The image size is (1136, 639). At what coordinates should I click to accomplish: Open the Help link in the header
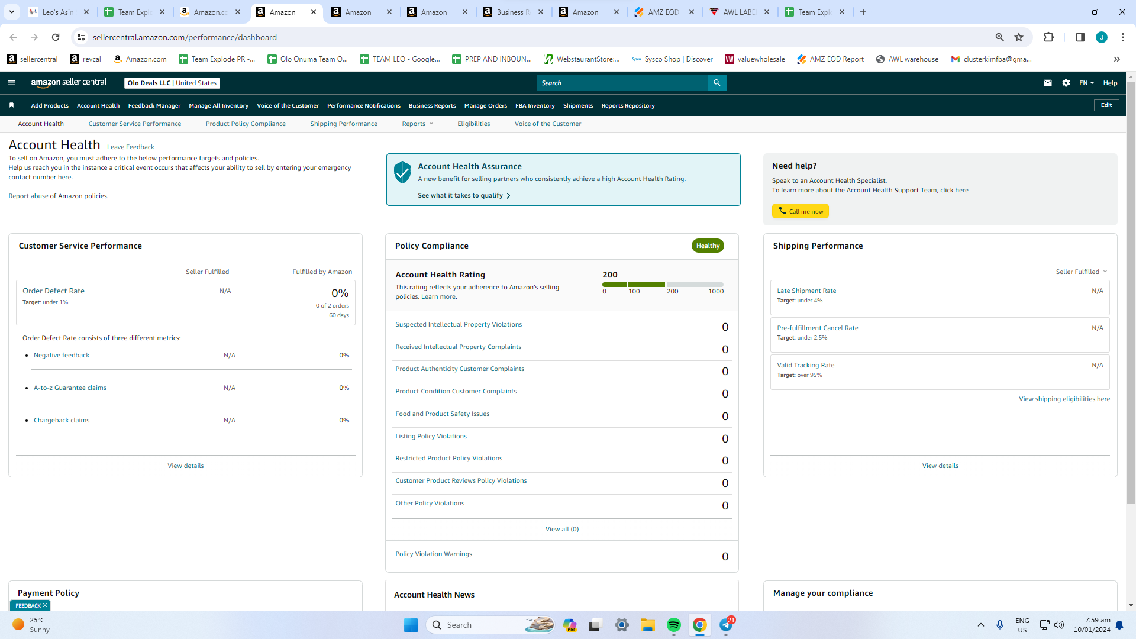(1110, 83)
